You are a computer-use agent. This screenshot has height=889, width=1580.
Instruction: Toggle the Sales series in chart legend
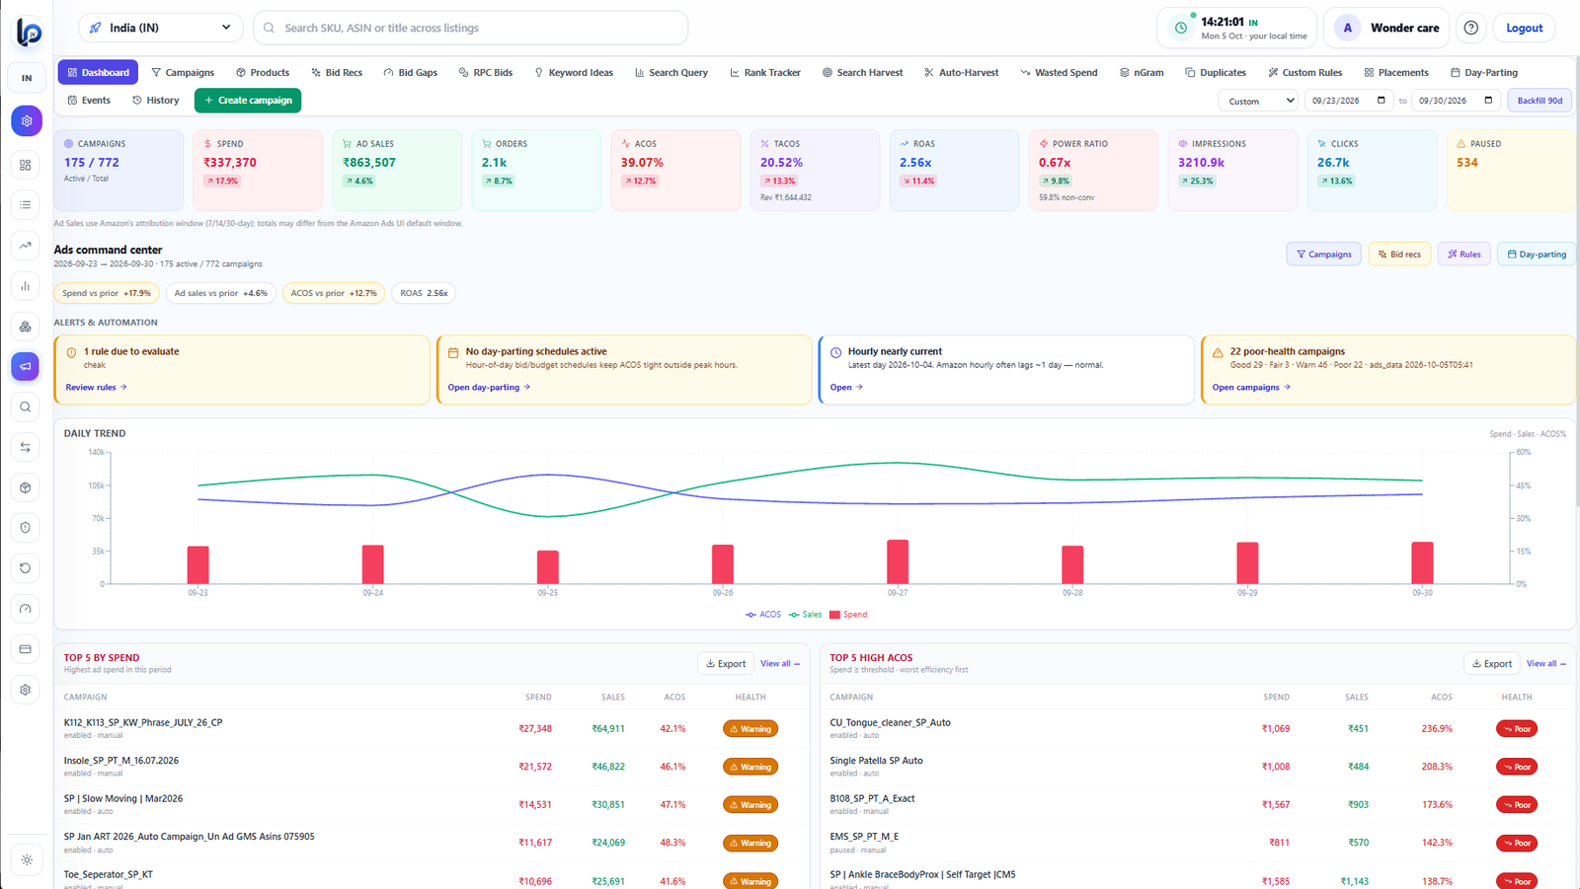click(x=806, y=615)
